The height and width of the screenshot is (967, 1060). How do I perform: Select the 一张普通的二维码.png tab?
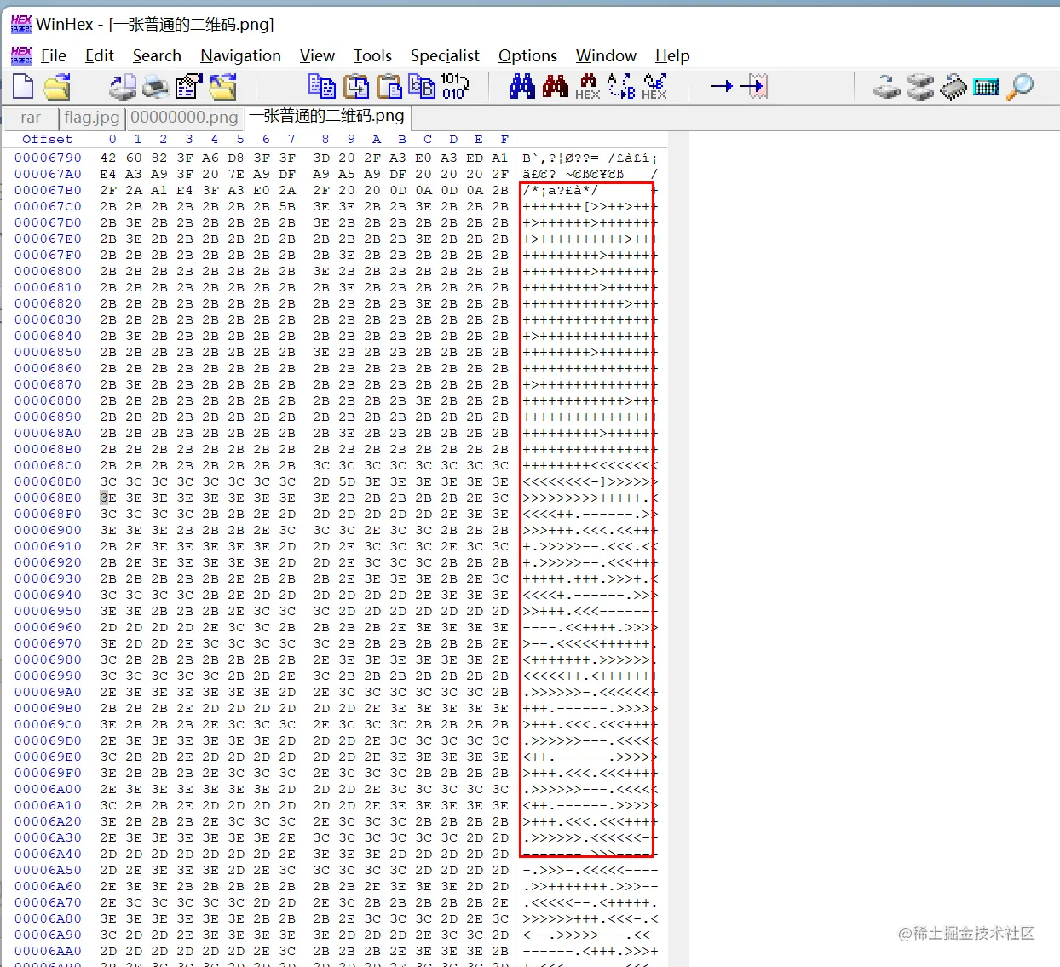(x=327, y=117)
